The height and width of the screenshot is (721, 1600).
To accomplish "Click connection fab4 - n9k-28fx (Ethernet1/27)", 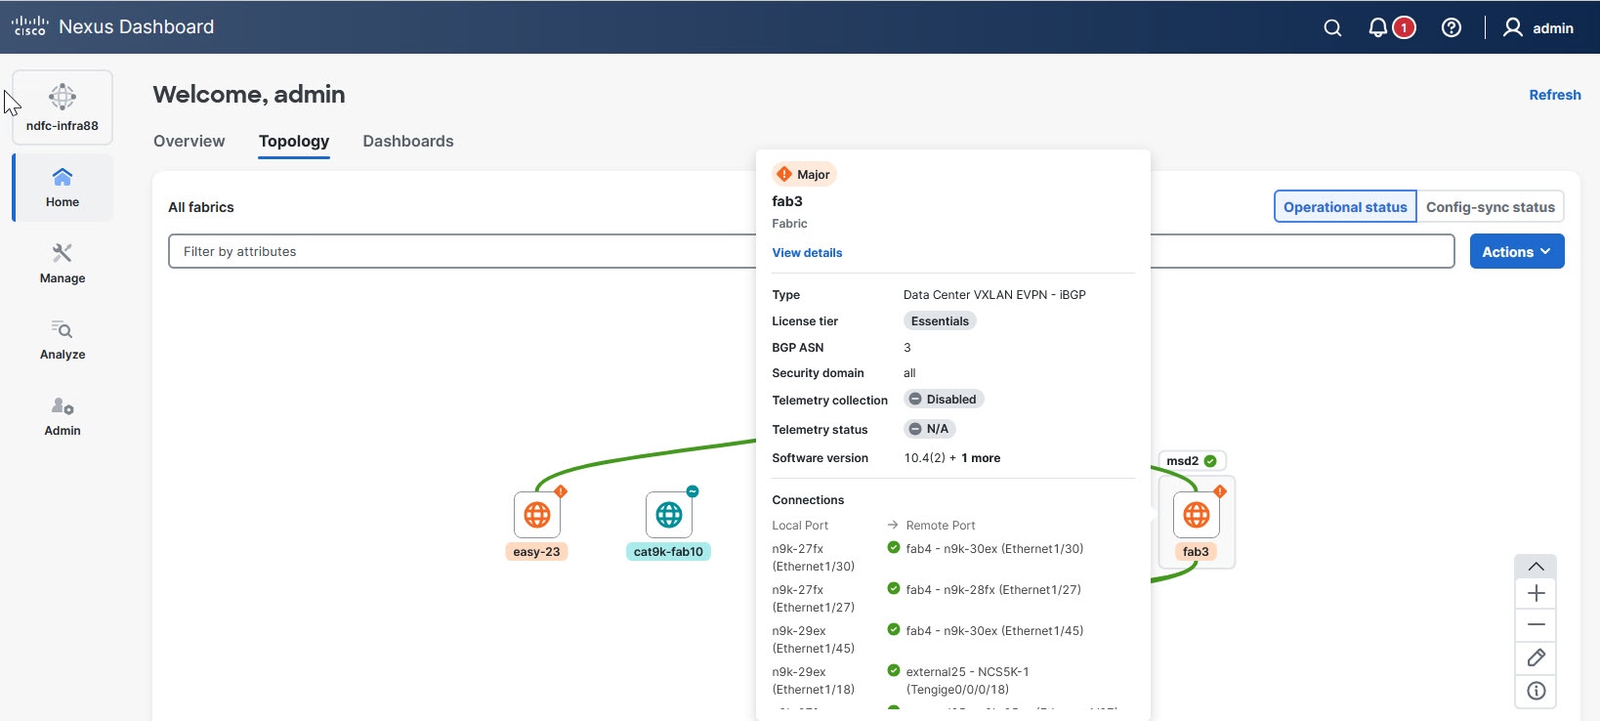I will pyautogui.click(x=993, y=590).
